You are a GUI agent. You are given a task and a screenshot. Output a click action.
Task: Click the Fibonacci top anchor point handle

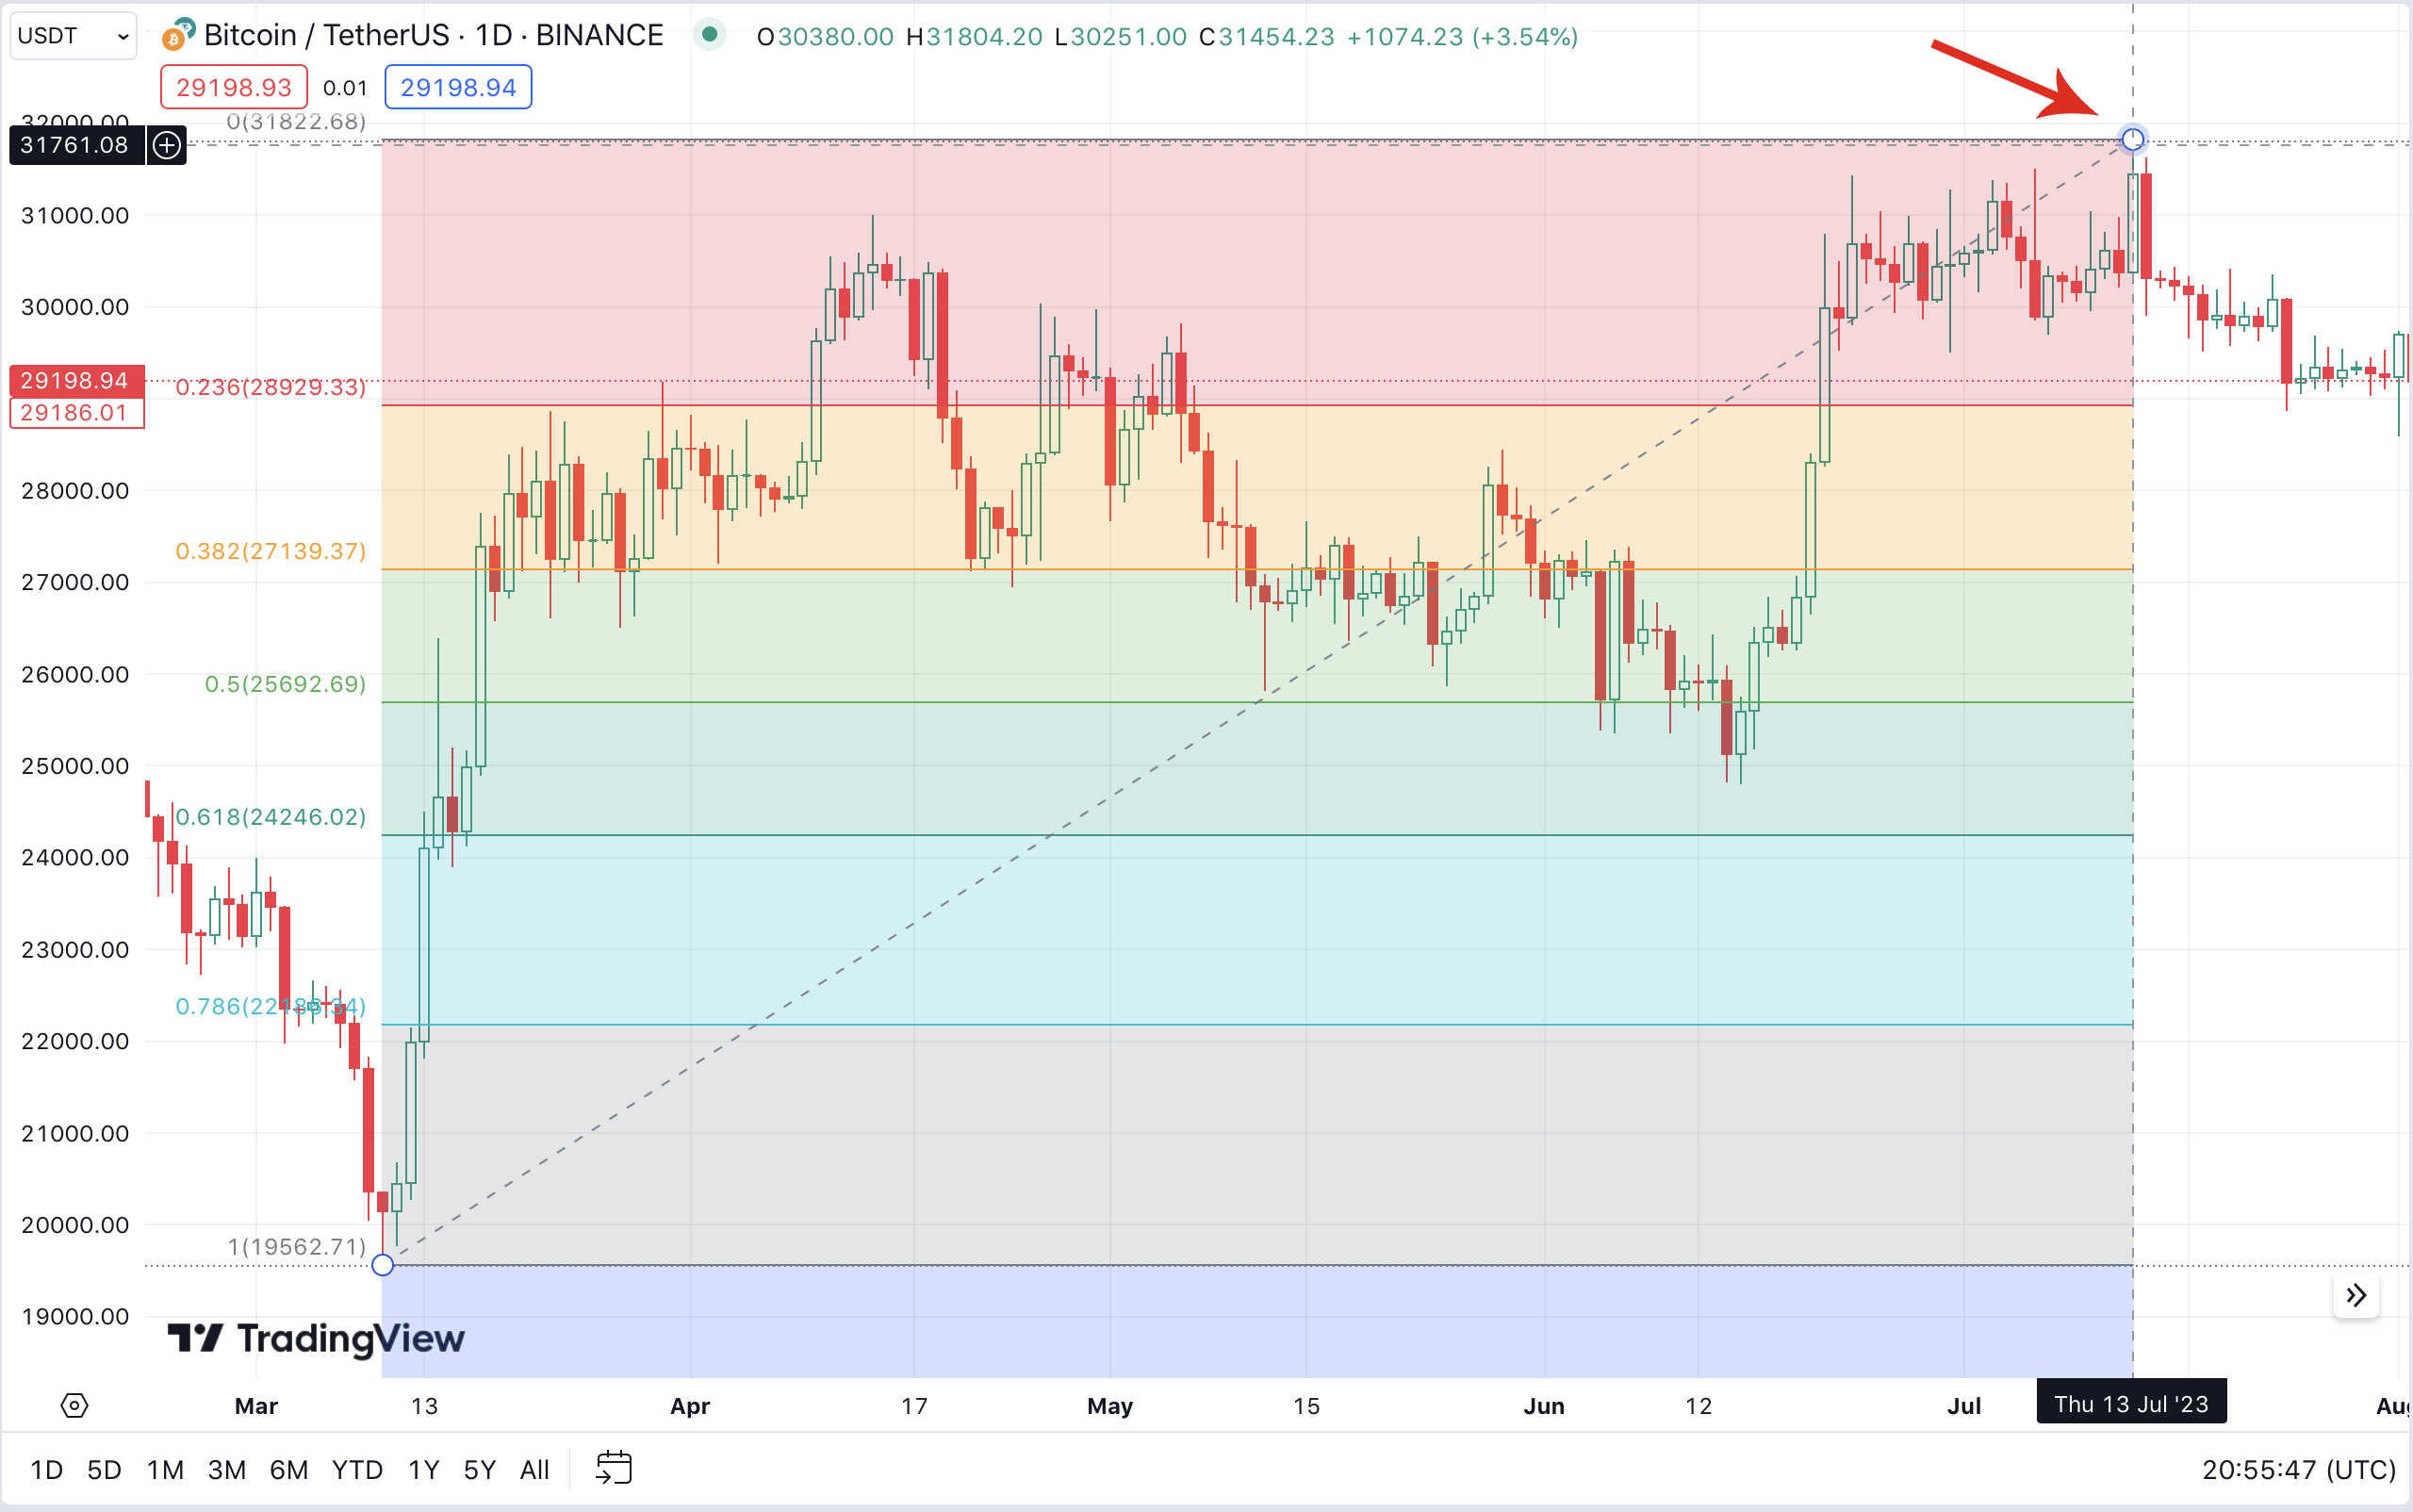2132,139
